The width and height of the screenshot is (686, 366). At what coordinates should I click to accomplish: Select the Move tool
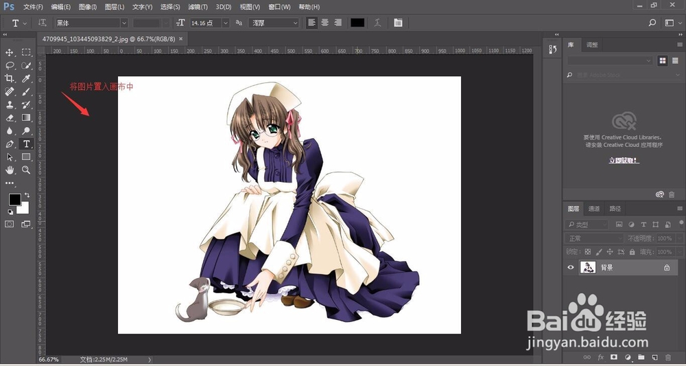click(9, 53)
